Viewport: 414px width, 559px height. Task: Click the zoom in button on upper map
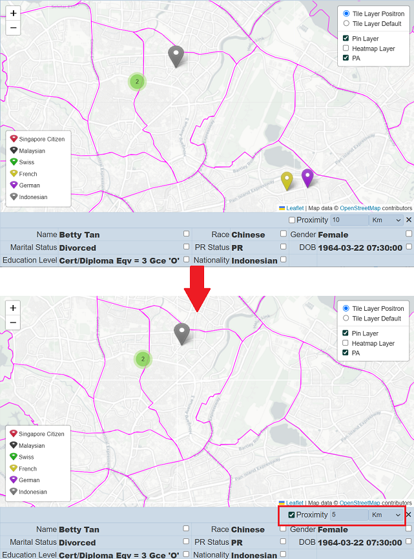[14, 14]
